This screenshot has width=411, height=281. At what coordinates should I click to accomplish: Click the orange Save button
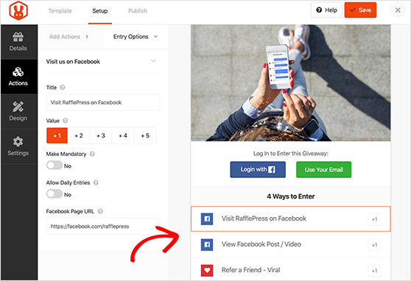360,10
